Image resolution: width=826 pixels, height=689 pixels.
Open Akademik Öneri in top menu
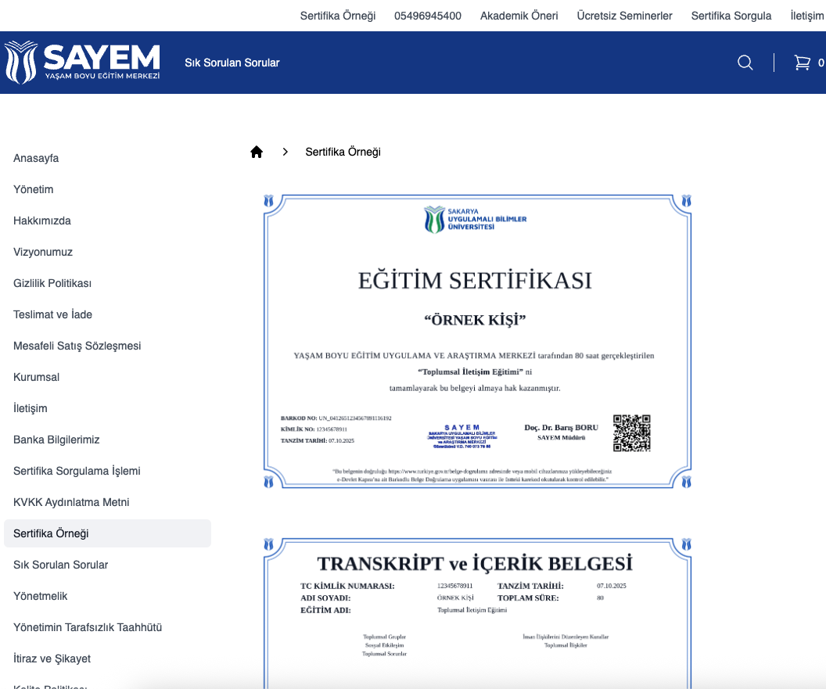click(519, 16)
